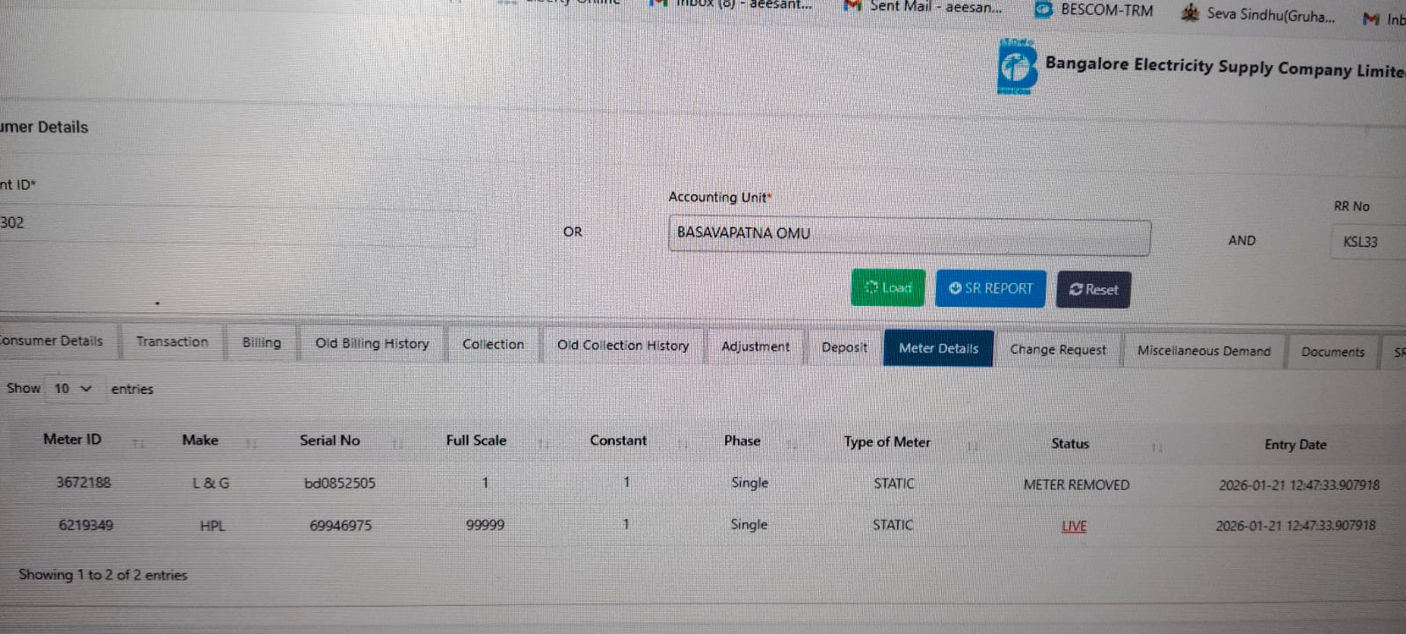Click the Entry Date column header
The image size is (1406, 634).
click(x=1295, y=444)
